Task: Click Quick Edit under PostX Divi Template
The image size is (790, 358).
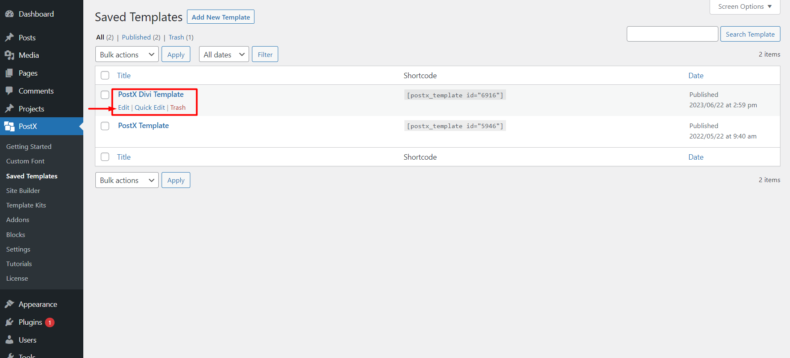Action: pos(150,108)
